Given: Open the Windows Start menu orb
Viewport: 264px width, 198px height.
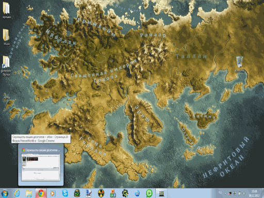Looking at the screenshot, I should coord(5,193).
